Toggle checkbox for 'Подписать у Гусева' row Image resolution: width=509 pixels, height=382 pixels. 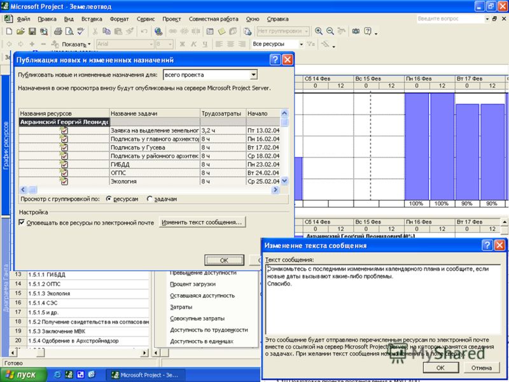(64, 148)
